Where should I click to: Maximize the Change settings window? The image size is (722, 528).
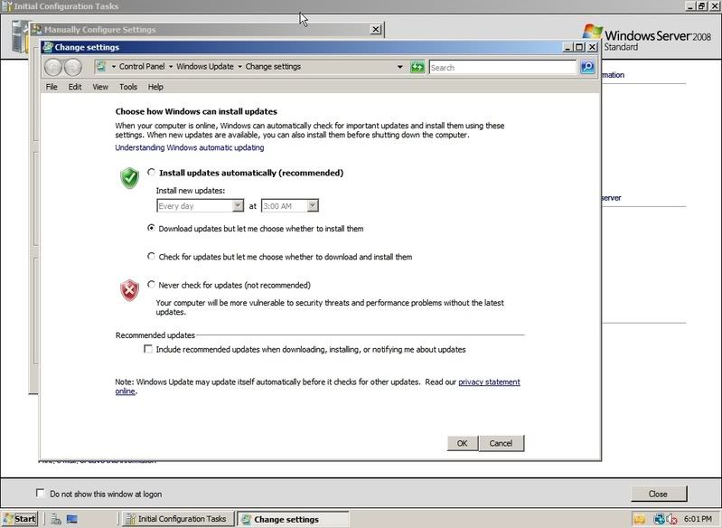[580, 47]
